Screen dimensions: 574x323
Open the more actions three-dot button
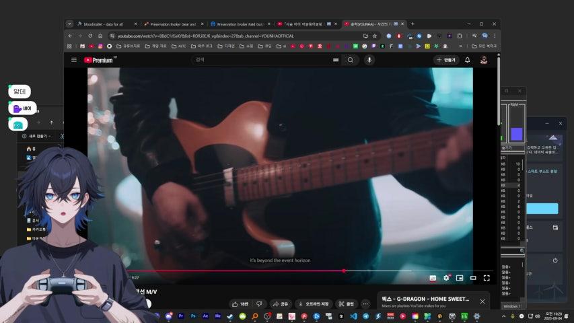tap(365, 304)
